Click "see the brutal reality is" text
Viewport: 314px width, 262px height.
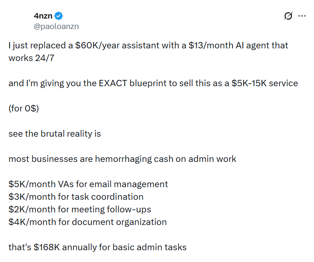coord(54,134)
